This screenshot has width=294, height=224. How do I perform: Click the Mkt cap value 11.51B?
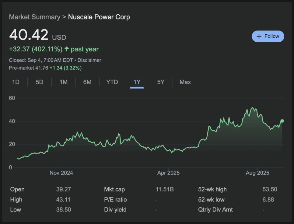point(165,189)
